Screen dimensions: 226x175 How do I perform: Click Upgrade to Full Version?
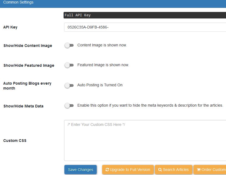tap(128, 170)
